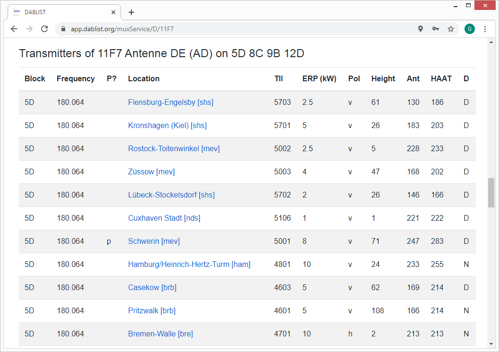Open the Hamburg/Heinrich-Hertz-Turm [ham] link
Screen dimensions: 499x352
click(189, 264)
